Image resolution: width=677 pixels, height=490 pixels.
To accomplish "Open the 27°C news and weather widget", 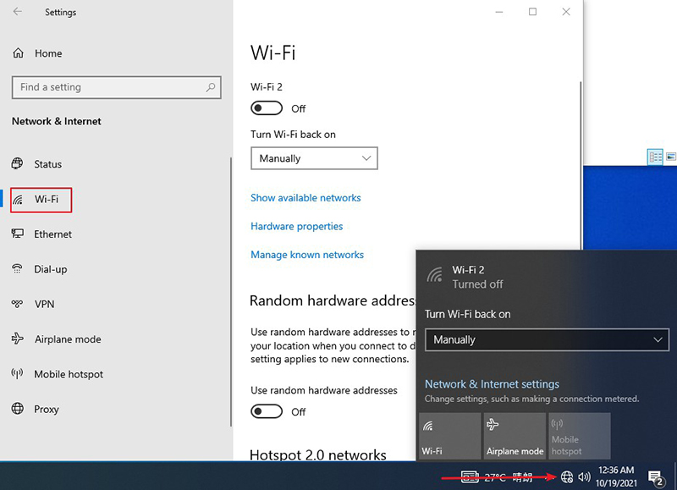I will coord(497,477).
